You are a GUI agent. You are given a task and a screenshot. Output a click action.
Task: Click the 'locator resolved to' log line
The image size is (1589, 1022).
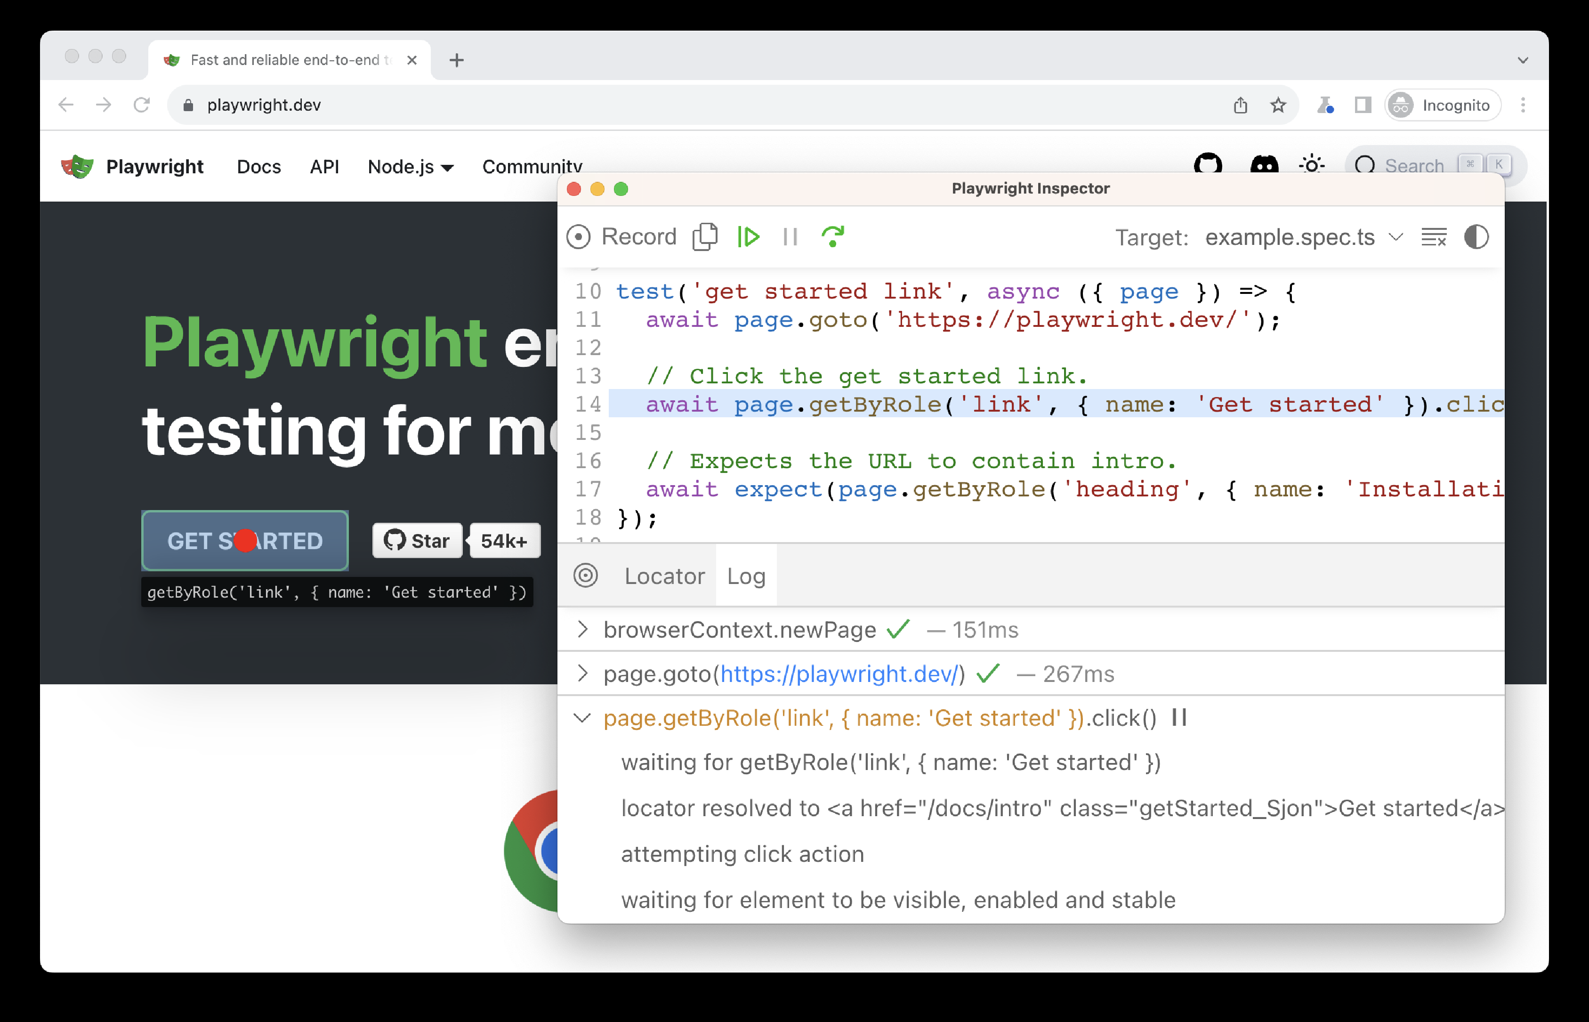1062,808
